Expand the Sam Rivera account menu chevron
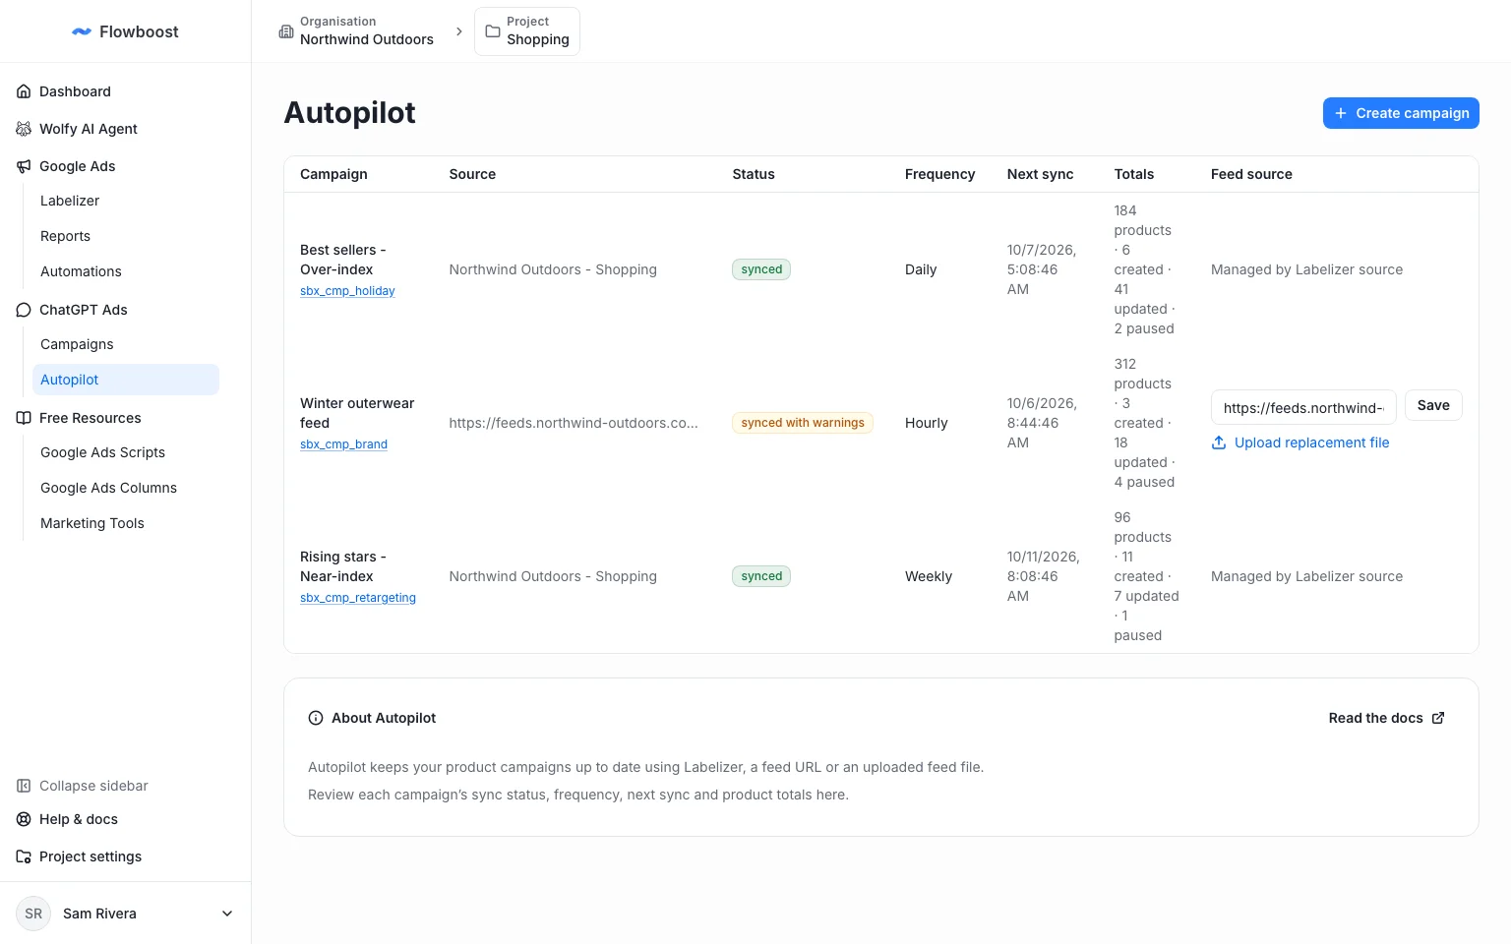The width and height of the screenshot is (1511, 944). coord(227,914)
